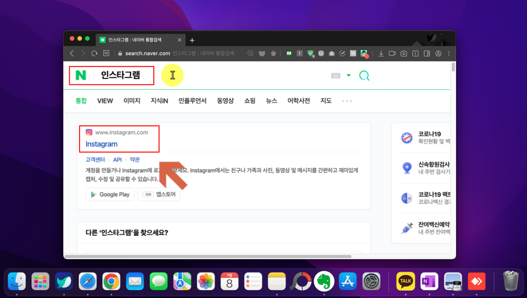Select the 통합 search tab
This screenshot has height=298, width=527.
[x=81, y=101]
